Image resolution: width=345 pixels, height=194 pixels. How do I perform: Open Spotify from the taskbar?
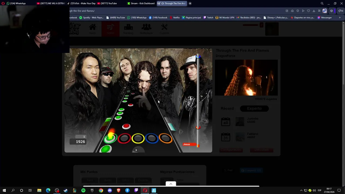point(83,190)
